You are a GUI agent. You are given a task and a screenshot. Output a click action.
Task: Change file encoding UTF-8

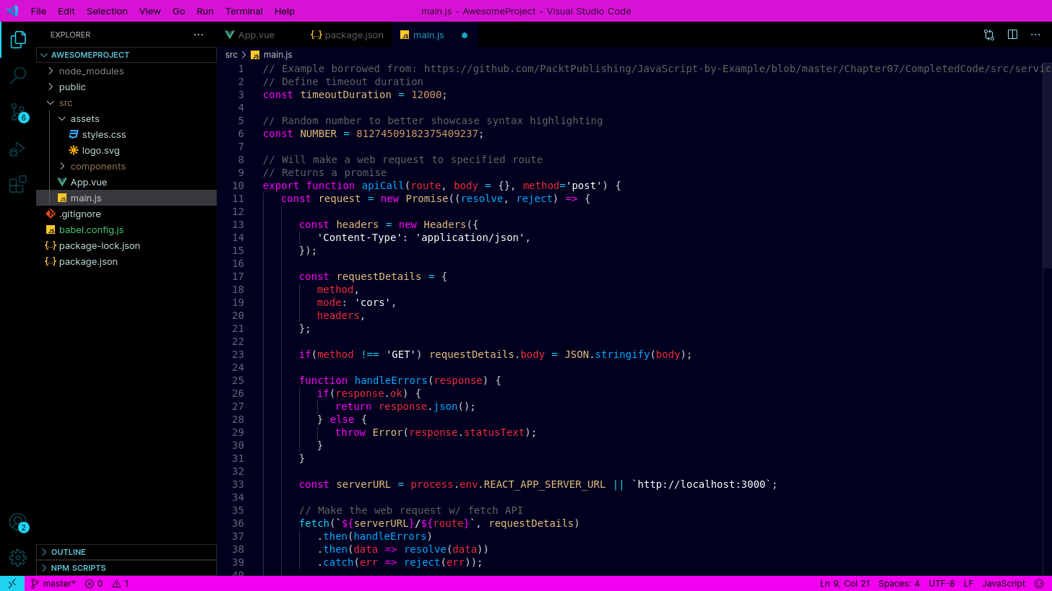click(x=941, y=583)
